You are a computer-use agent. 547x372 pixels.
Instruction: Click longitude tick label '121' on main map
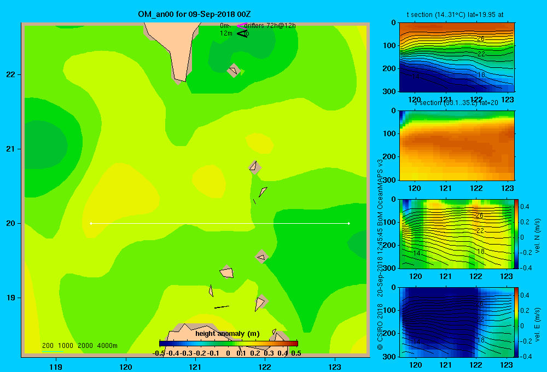tap(195, 367)
